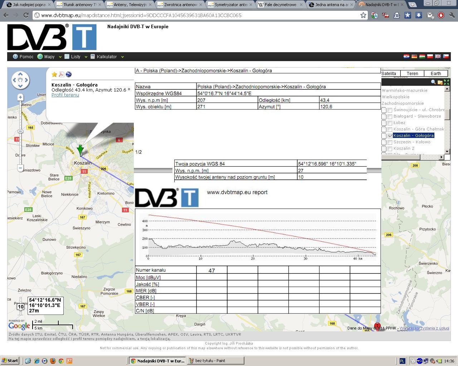This screenshot has height=366, width=458.
Task: Click the map zoom slider handle
Action: pos(20,131)
